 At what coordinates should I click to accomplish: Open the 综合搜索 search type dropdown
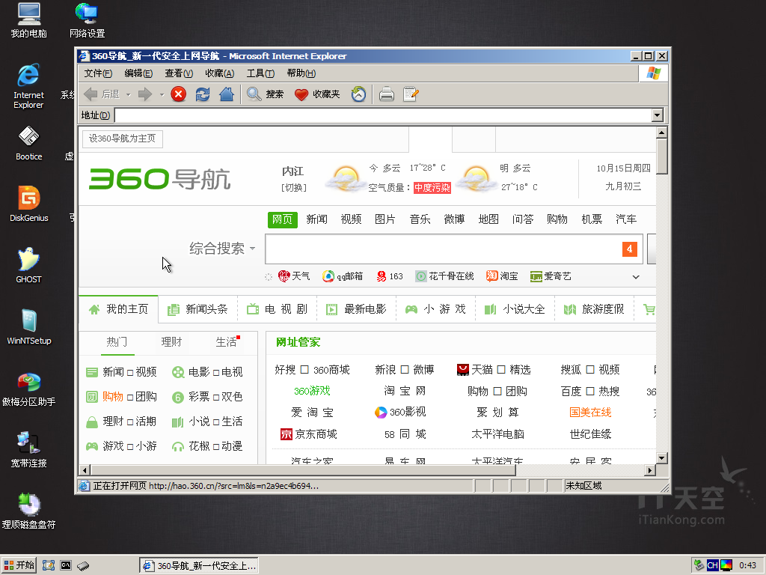point(222,249)
